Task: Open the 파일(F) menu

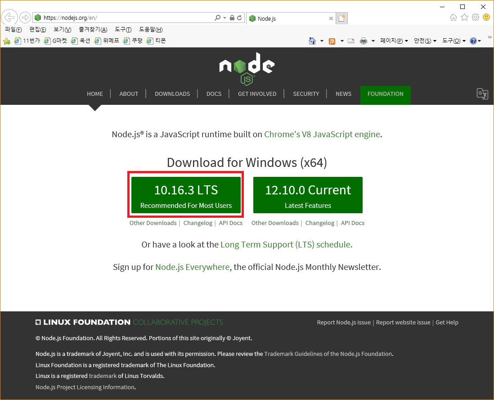Action: pos(13,30)
